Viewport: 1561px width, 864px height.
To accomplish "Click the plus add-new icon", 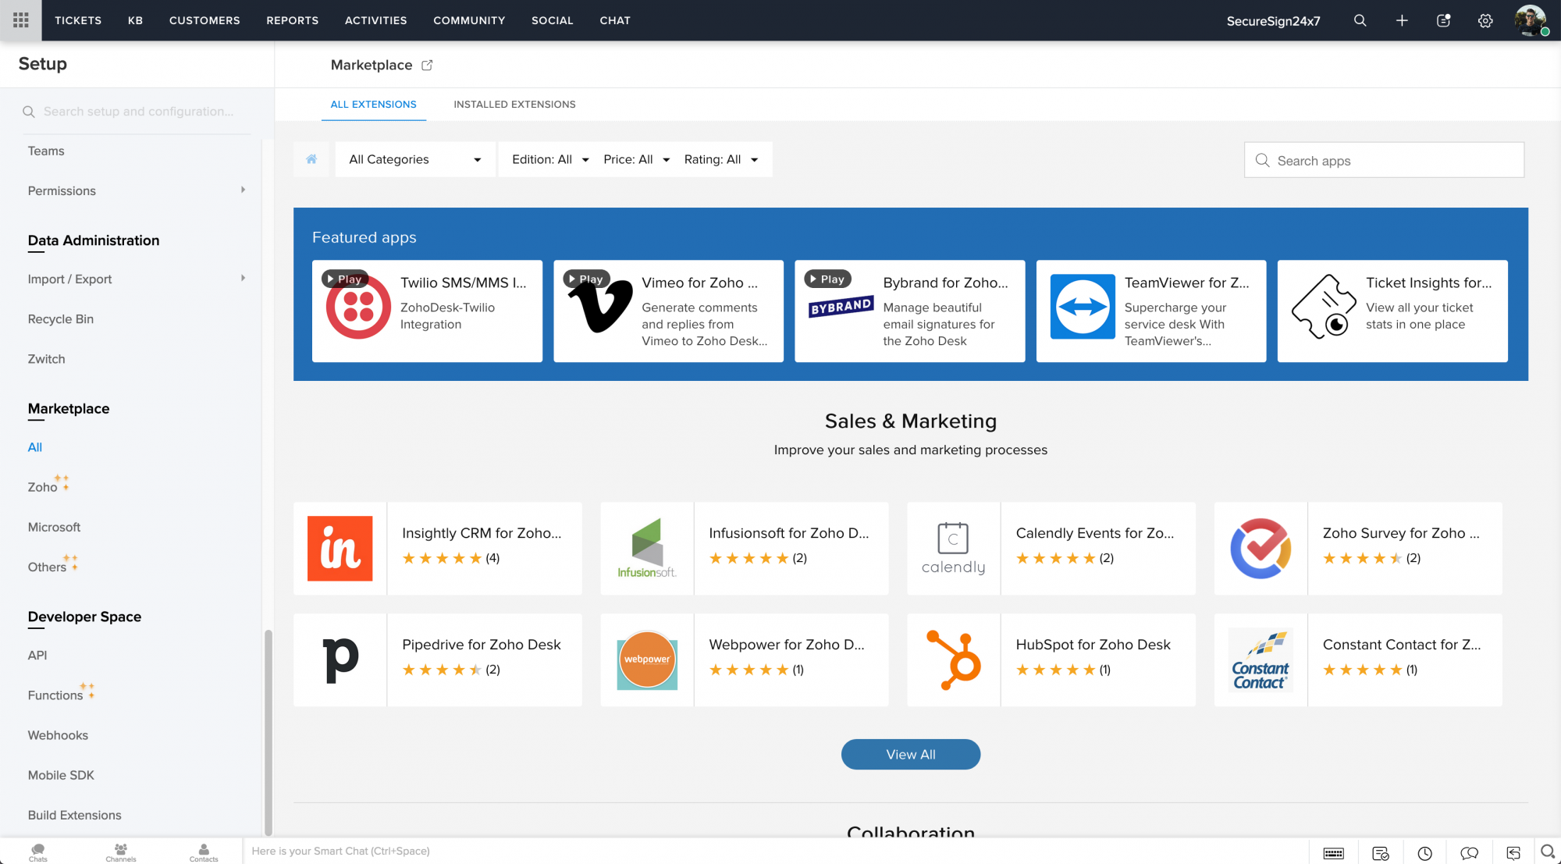I will click(1402, 20).
